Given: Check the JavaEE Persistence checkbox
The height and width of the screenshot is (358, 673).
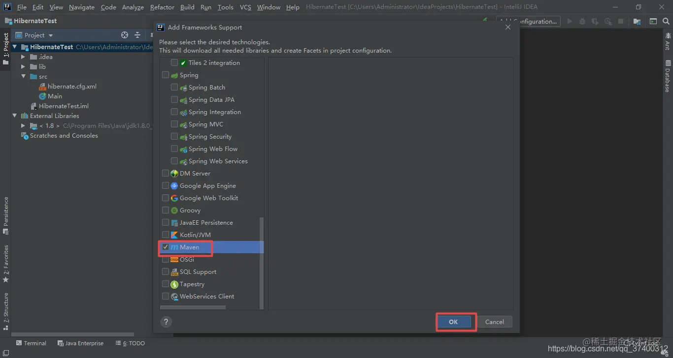Looking at the screenshot, I should point(166,223).
